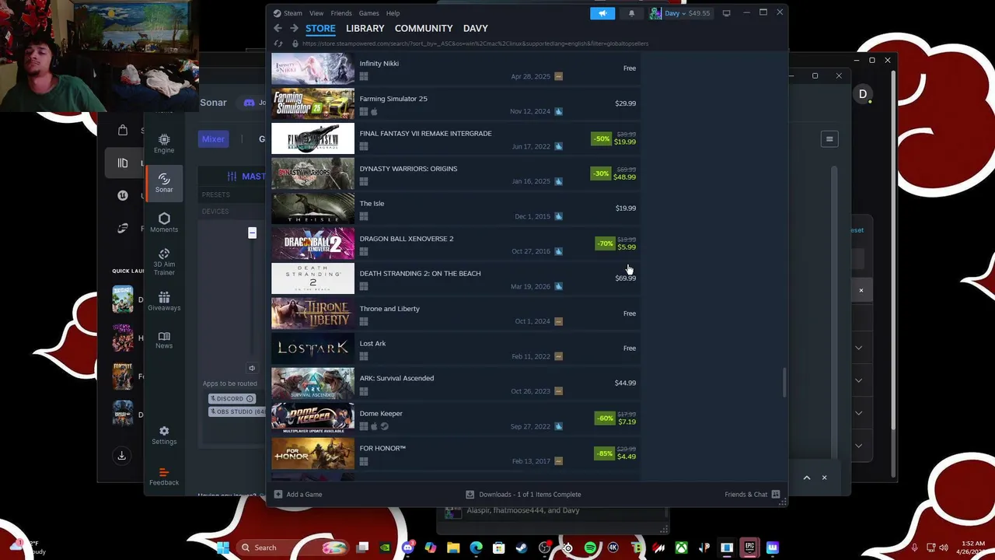Open Epic Games Library icon
This screenshot has width=995, height=560.
point(123,163)
